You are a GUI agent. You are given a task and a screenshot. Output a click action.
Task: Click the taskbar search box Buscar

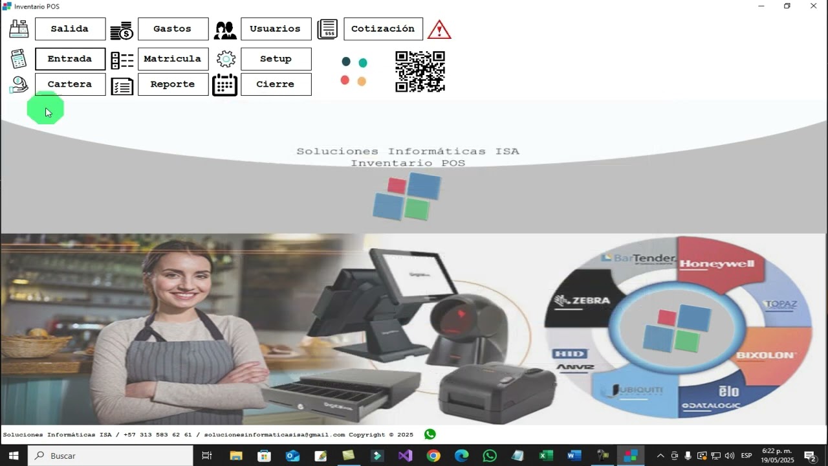click(111, 456)
